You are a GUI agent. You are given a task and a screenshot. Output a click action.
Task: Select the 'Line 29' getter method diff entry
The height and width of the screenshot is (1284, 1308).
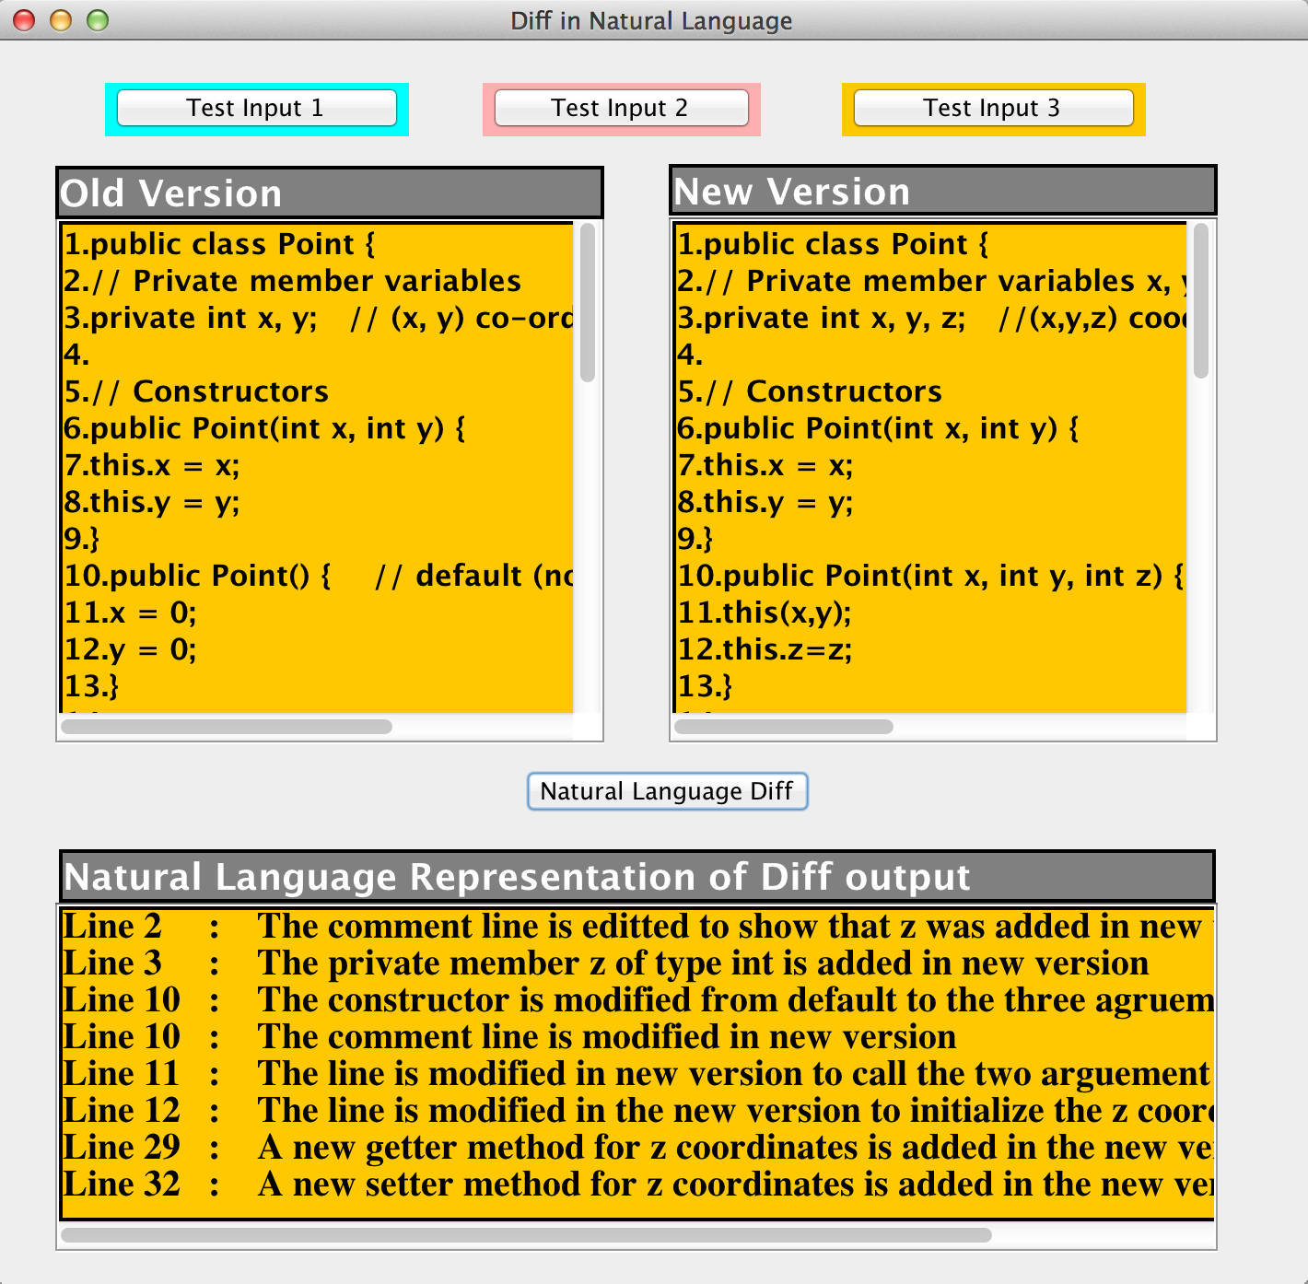pos(636,1148)
